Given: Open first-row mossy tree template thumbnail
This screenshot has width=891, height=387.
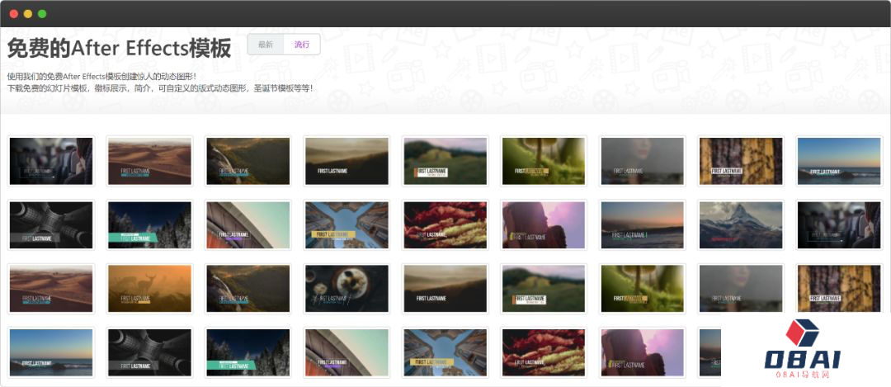Looking at the screenshot, I should 544,162.
